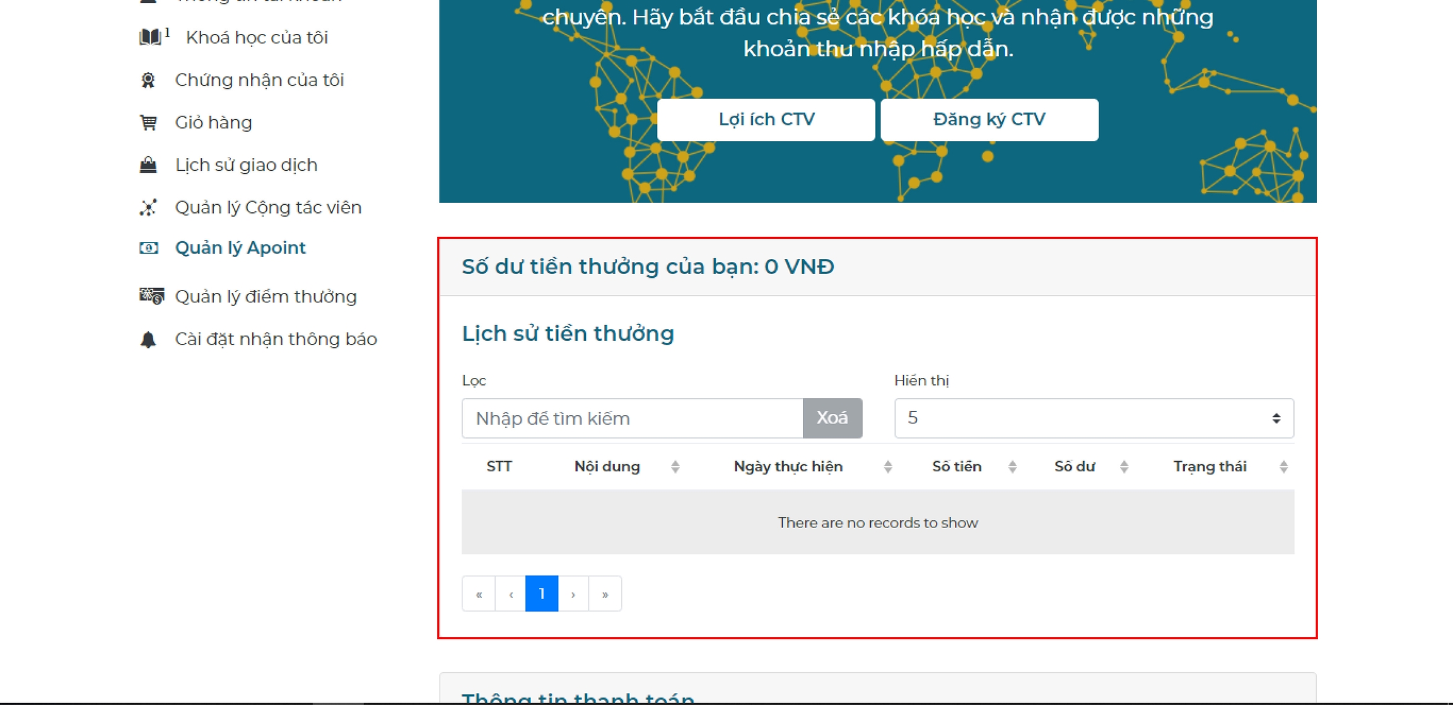Image resolution: width=1453 pixels, height=705 pixels.
Task: Select page 1 in the pagination
Action: (x=542, y=594)
